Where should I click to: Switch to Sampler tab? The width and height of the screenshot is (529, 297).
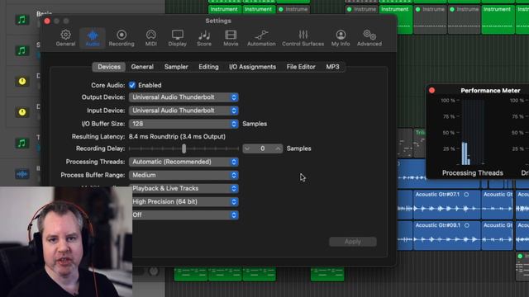(176, 67)
